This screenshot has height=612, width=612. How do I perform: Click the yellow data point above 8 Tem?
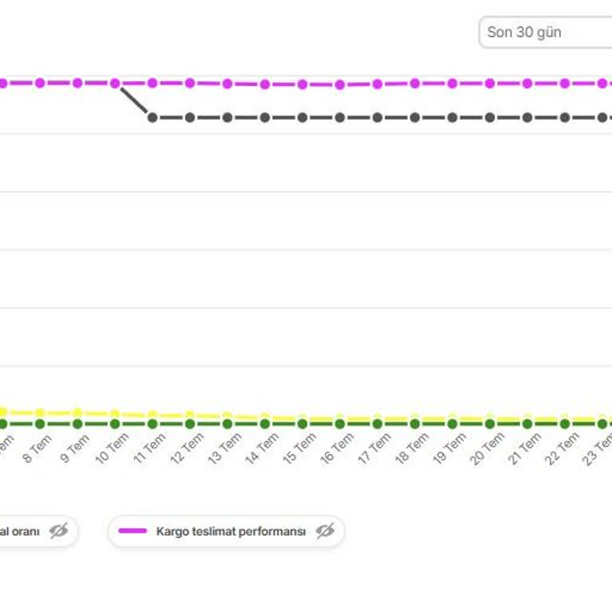tap(40, 413)
